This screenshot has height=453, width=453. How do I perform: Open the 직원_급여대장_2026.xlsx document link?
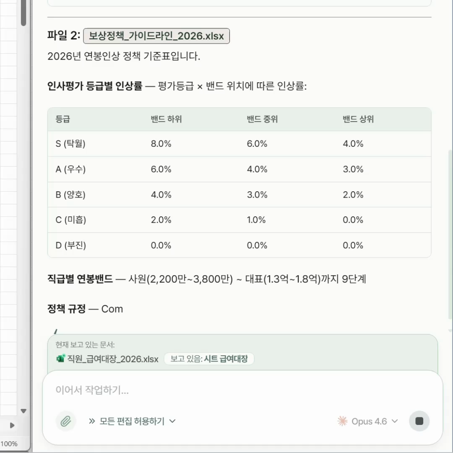[x=113, y=359]
